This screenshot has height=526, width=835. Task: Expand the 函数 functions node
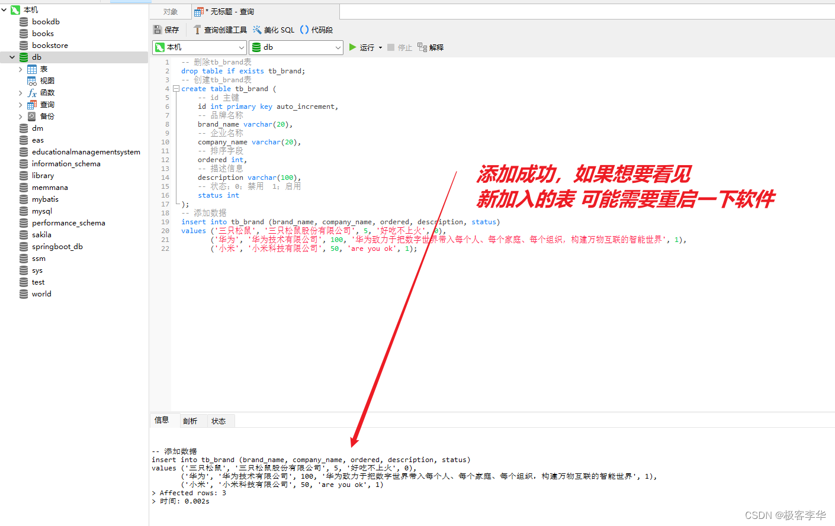pyautogui.click(x=21, y=93)
